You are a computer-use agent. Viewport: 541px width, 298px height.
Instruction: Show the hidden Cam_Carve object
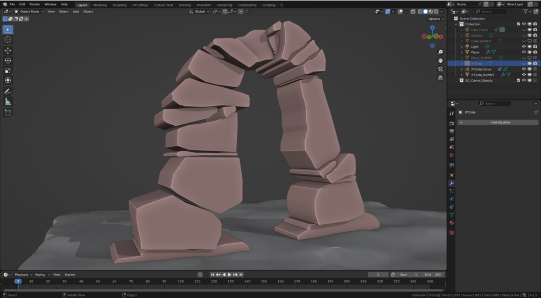[524, 30]
